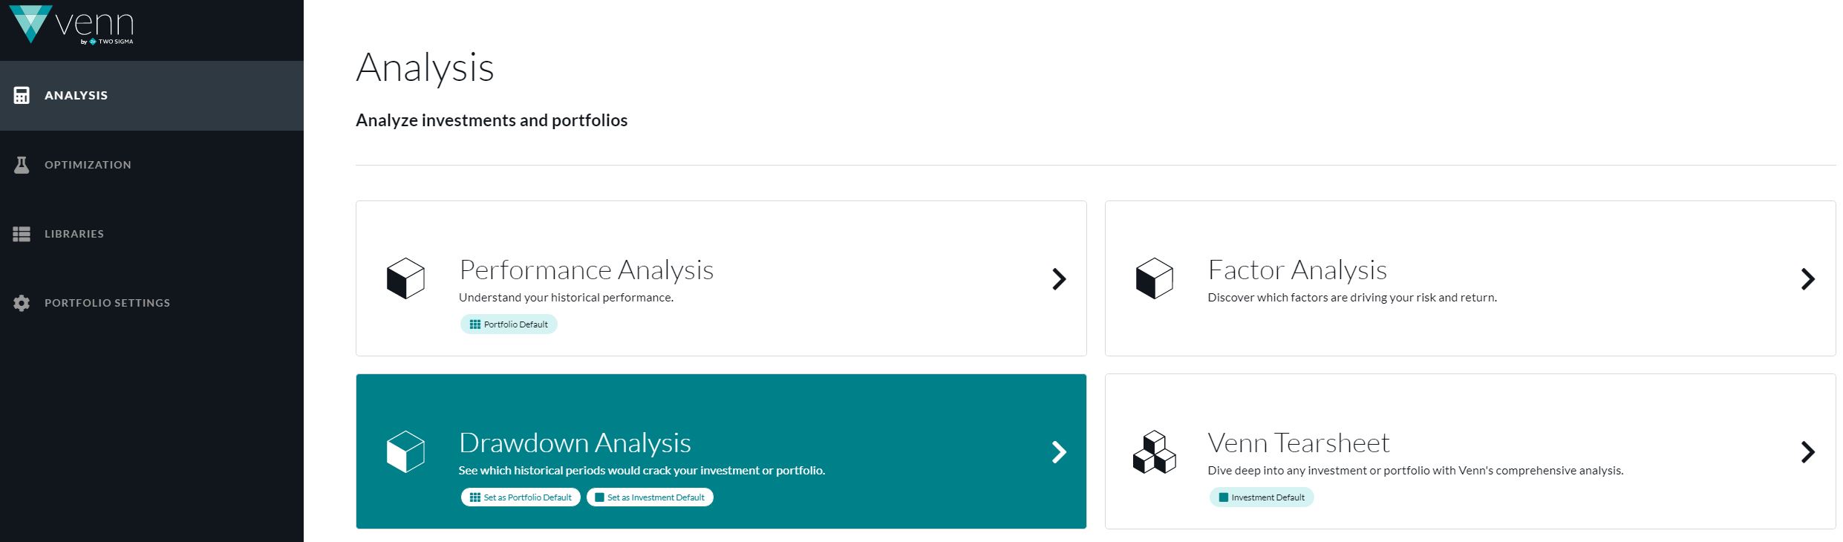1843x542 pixels.
Task: Click the Drawdown Analysis chevron arrow
Action: point(1059,452)
